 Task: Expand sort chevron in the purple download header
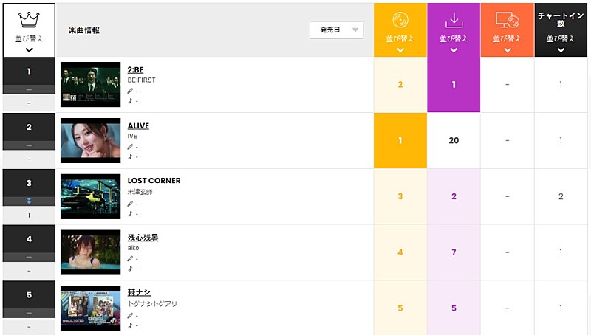pyautogui.click(x=454, y=50)
